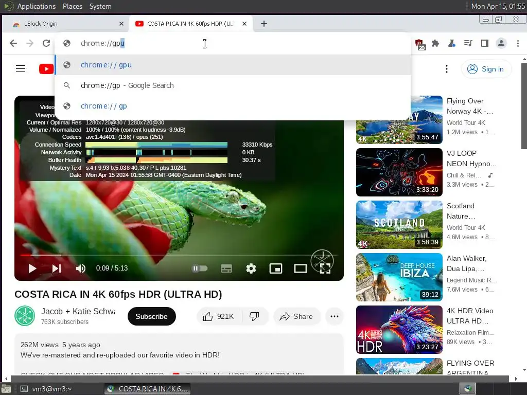Subscribe to Jacob + Katie Schwarz
527x395 pixels.
(152, 316)
